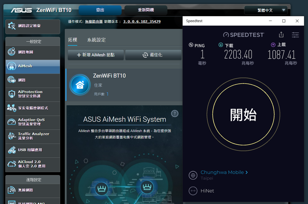
Task: Click the parental controls people icon
Action: pos(11,108)
